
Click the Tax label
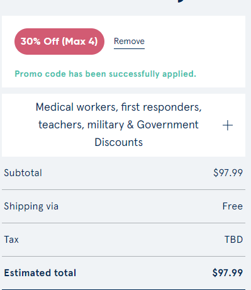(11, 240)
